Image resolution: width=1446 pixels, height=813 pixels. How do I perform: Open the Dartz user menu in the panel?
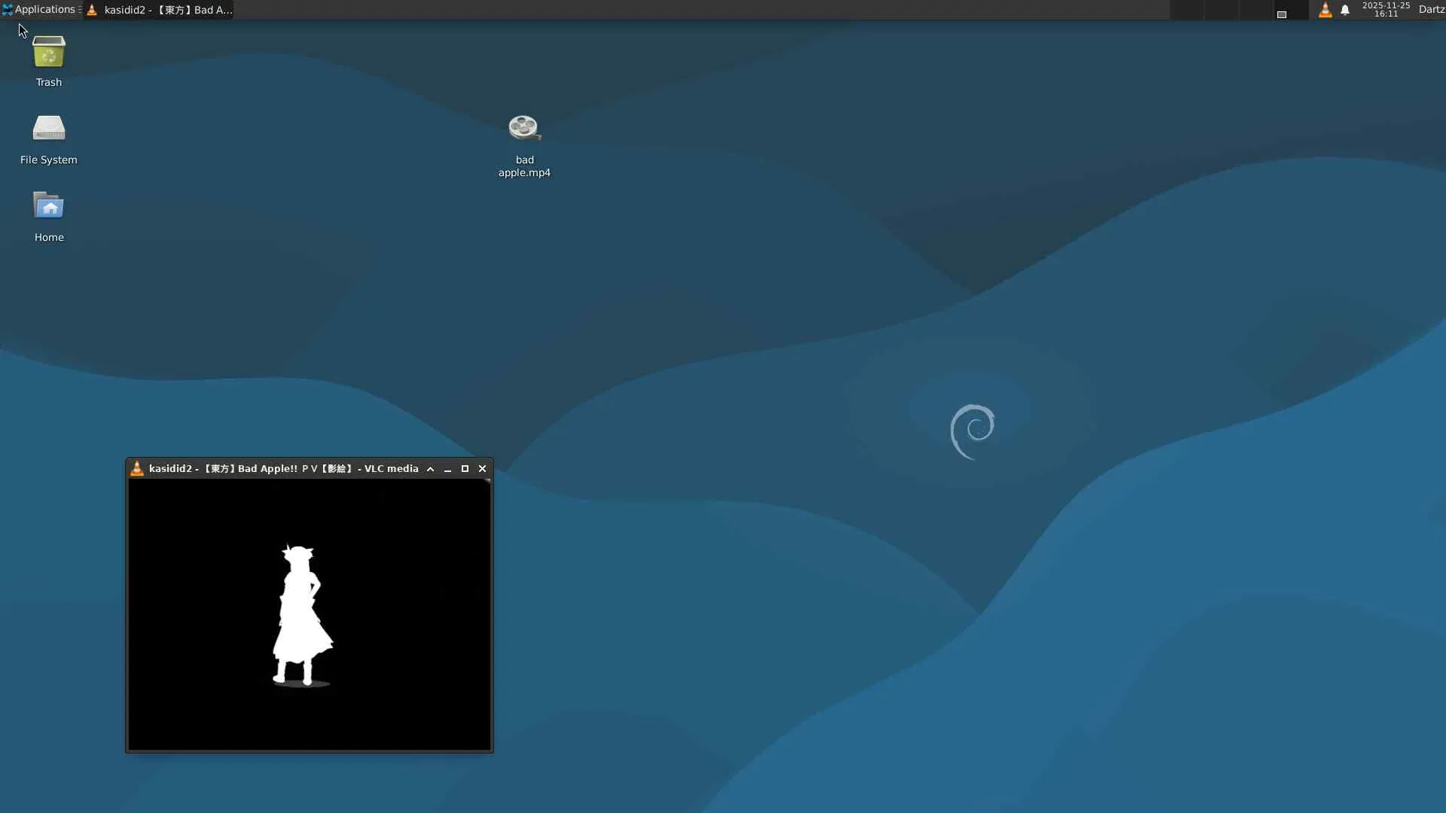click(1431, 10)
